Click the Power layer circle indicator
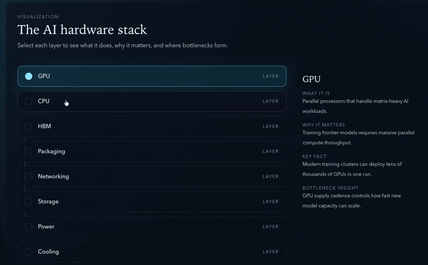 coord(29,226)
